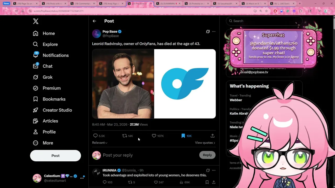Open Bookmarks in the sidebar
The width and height of the screenshot is (335, 188).
[x=49, y=99]
